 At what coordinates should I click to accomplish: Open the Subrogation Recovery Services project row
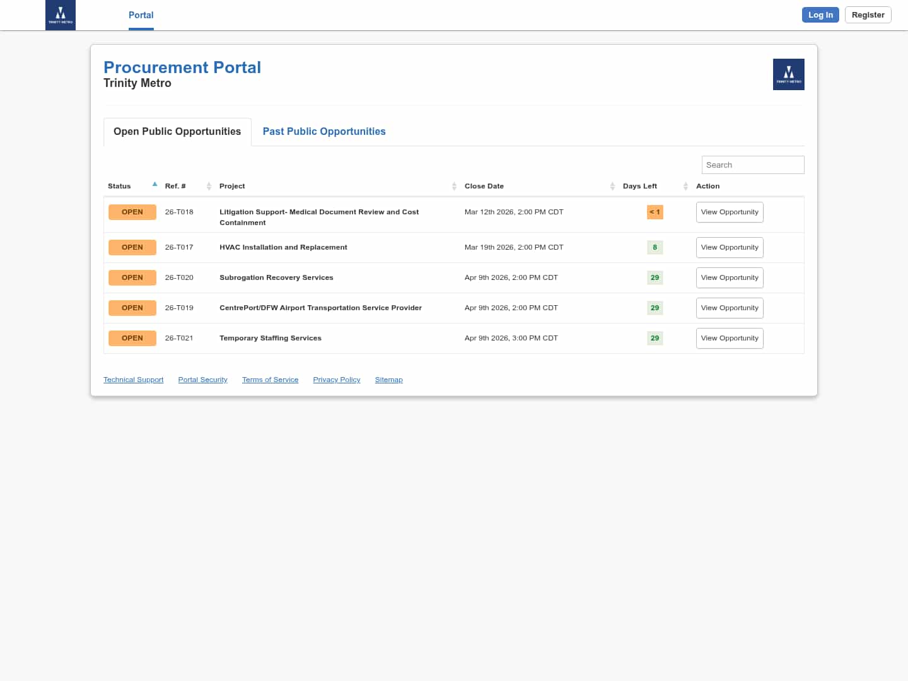pyautogui.click(x=276, y=278)
